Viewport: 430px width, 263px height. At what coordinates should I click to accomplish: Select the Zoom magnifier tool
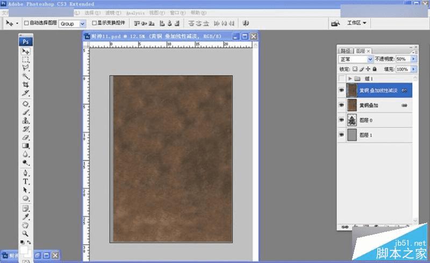point(25,234)
